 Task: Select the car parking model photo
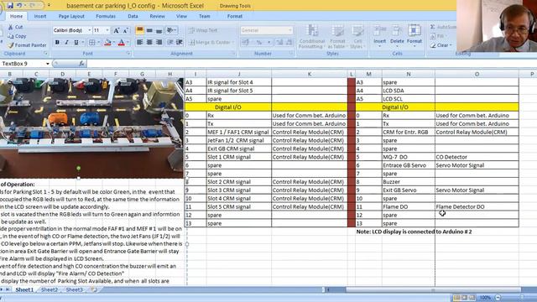[x=91, y=128]
